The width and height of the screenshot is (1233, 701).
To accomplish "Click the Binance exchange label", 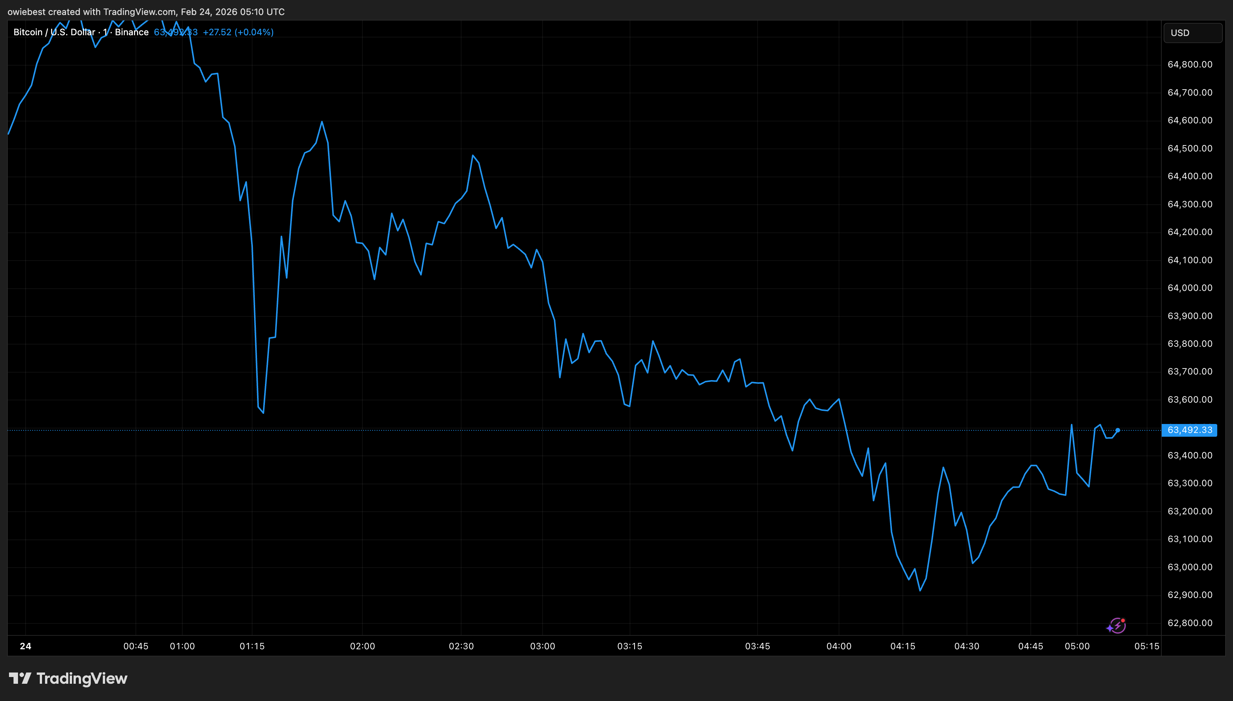I will coord(132,32).
